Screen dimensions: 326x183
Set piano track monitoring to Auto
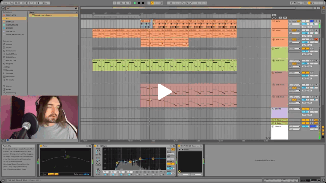(294, 30)
